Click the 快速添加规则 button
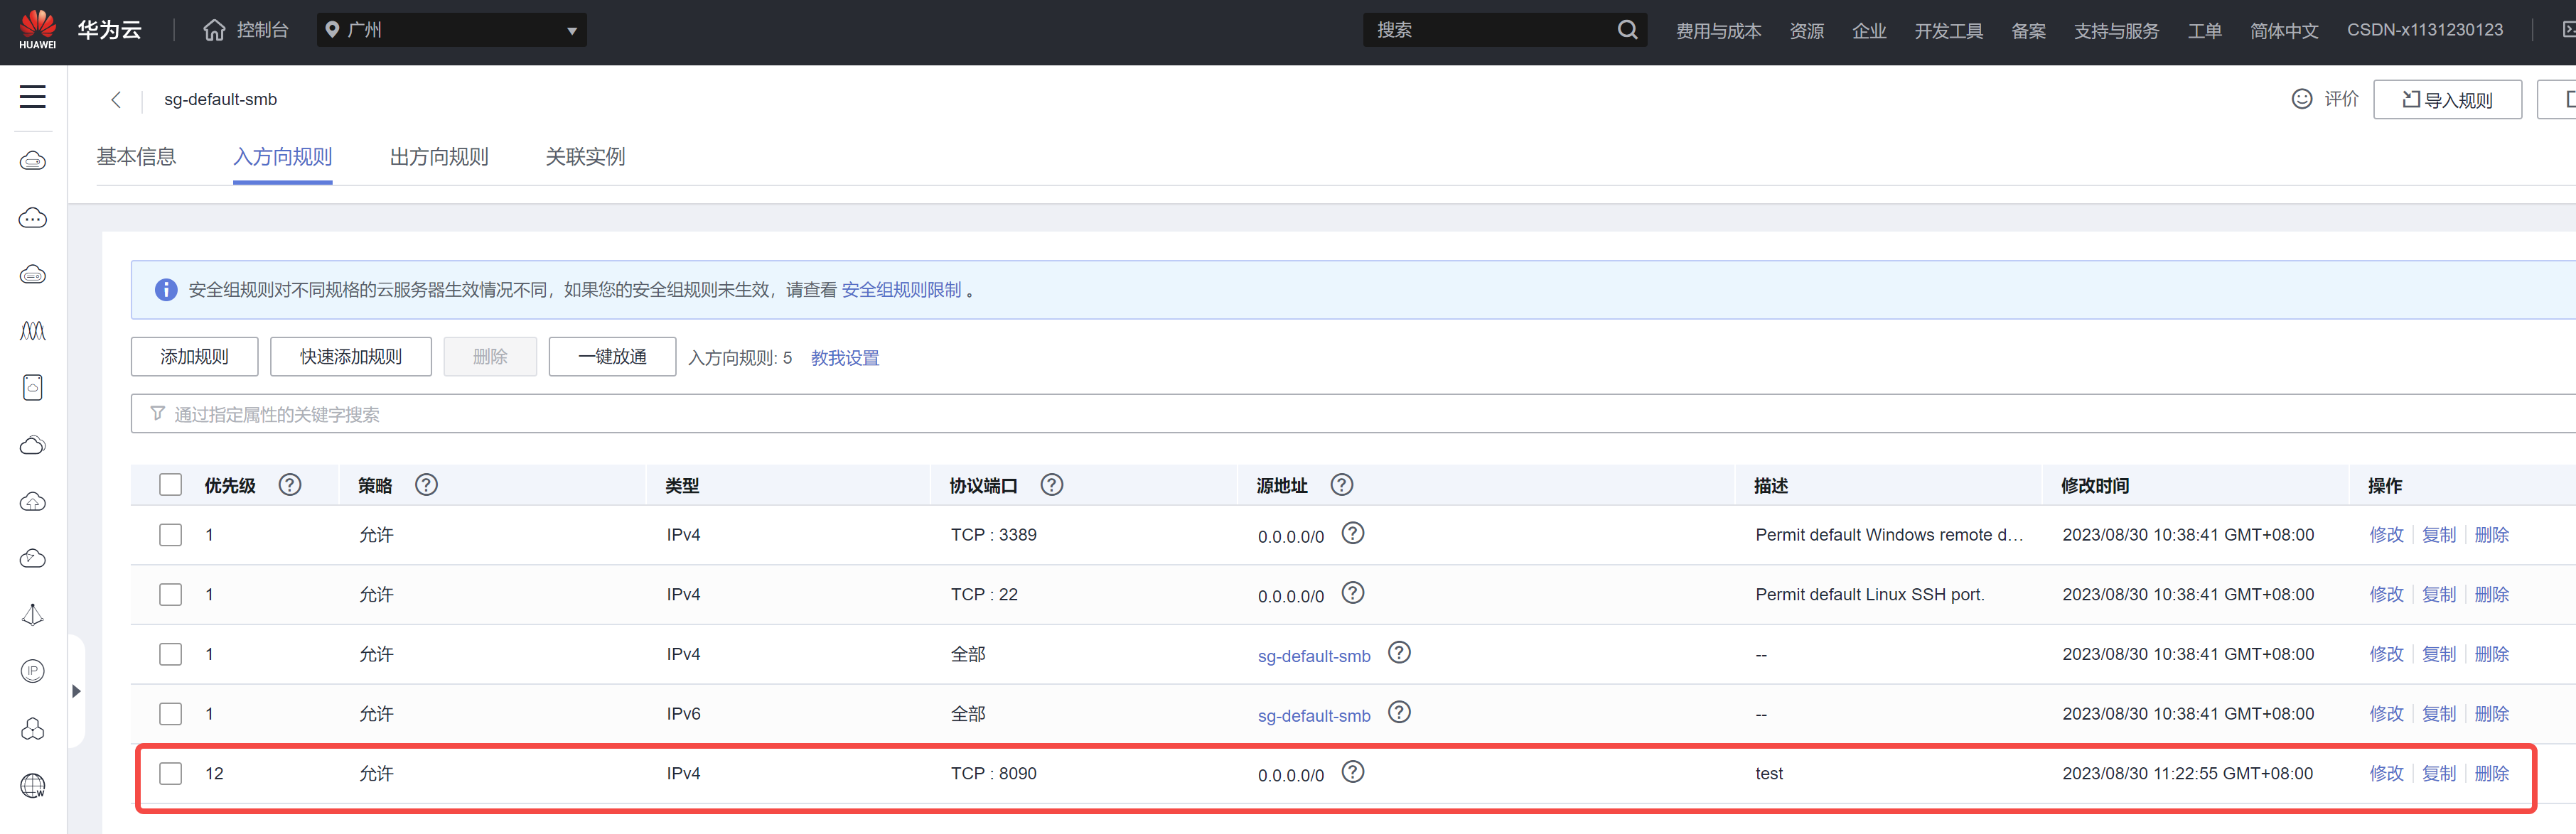The height and width of the screenshot is (834, 2576). point(351,357)
